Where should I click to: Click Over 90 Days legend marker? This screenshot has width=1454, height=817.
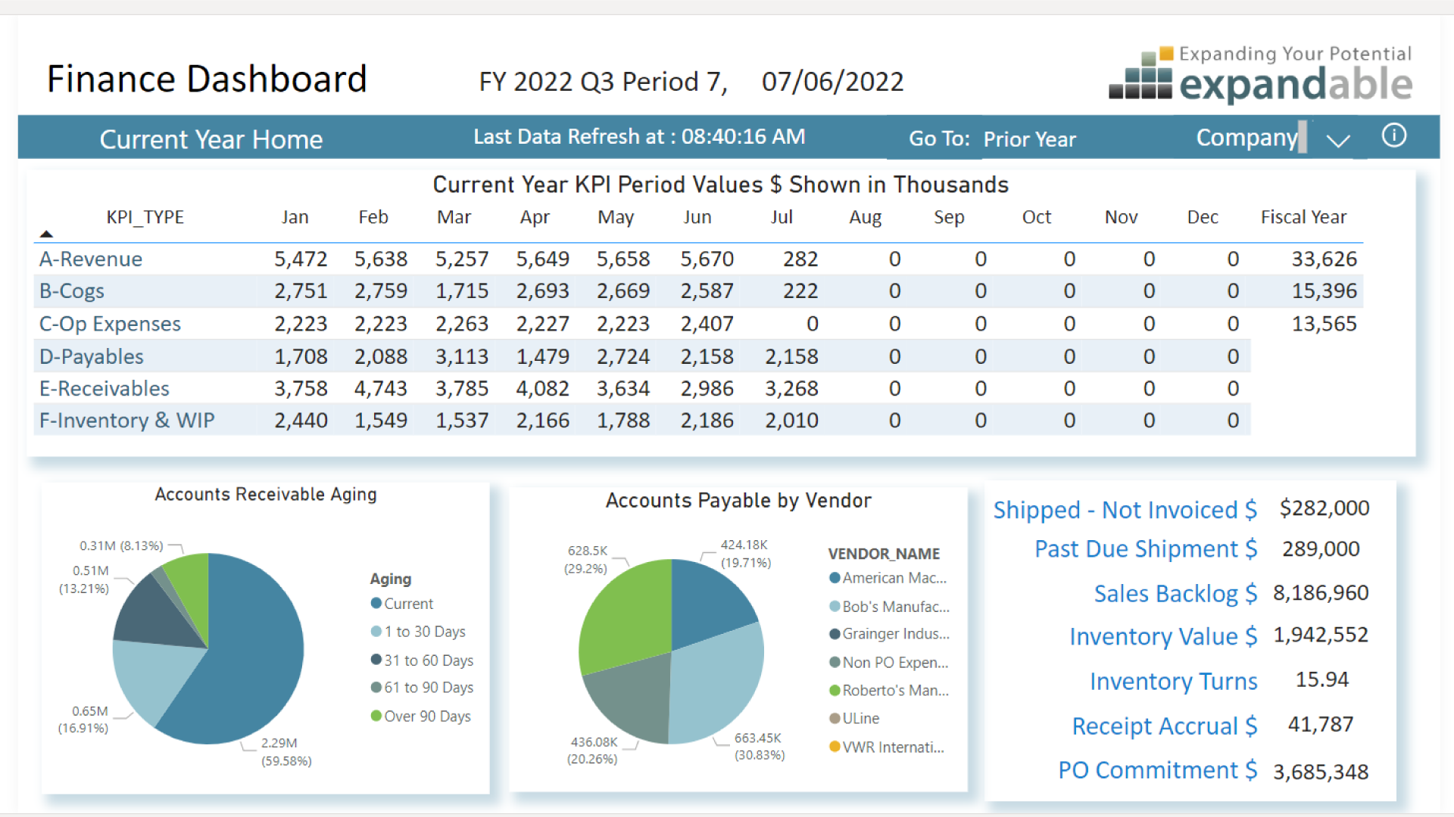376,716
